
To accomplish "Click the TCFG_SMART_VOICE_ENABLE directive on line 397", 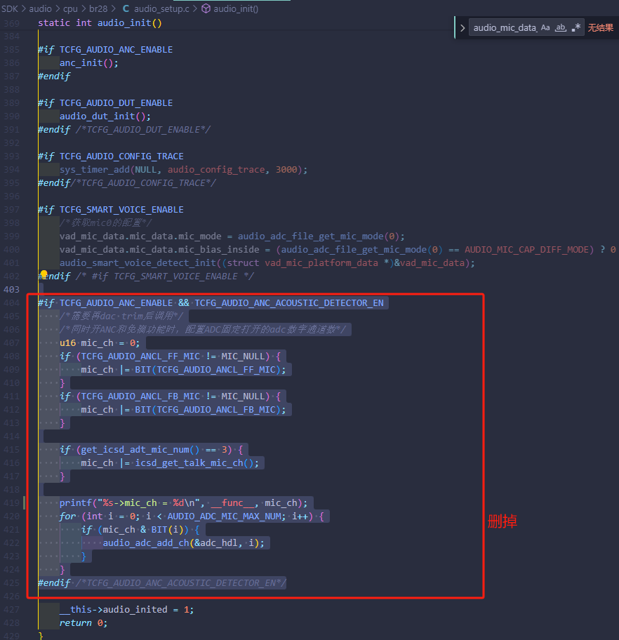I will tap(121, 209).
